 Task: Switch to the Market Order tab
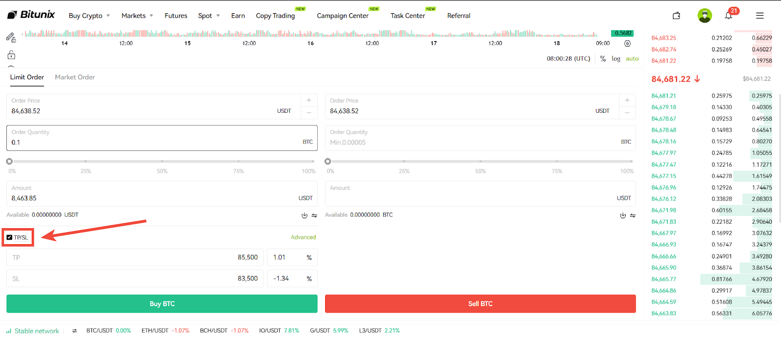coord(75,77)
